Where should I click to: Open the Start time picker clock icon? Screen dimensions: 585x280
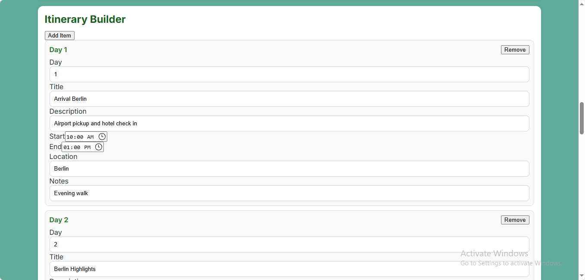102,137
